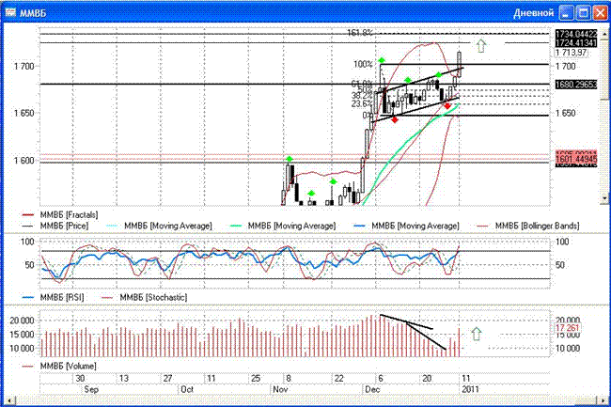Close the ММВБ chart window
Viewport: 611px width, 407px height.
[600, 13]
